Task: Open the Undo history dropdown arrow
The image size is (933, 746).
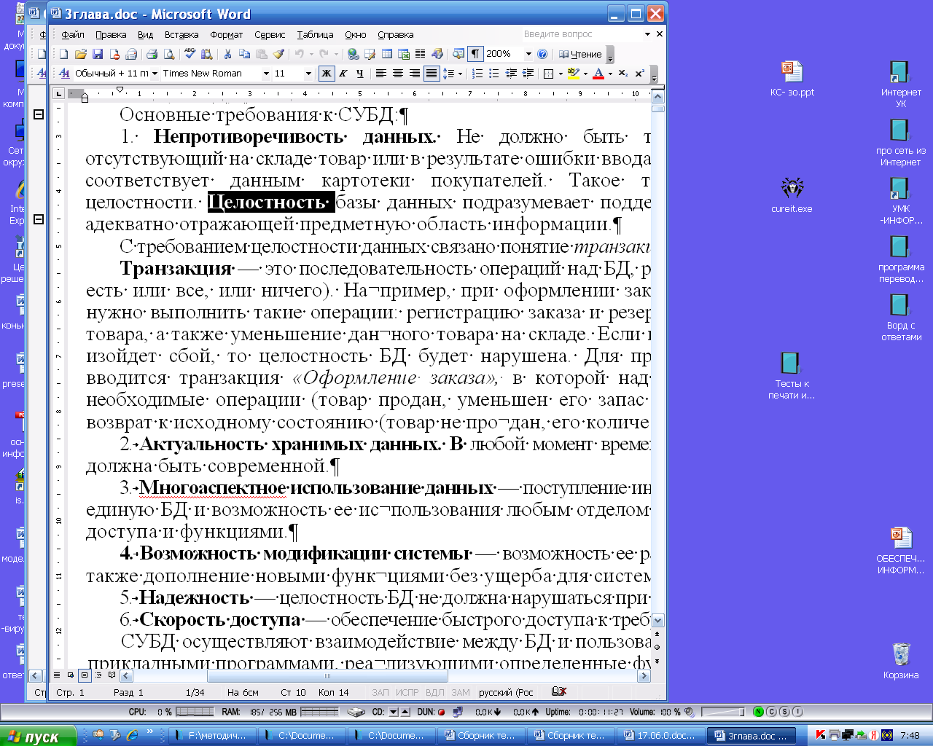Action: click(x=311, y=54)
